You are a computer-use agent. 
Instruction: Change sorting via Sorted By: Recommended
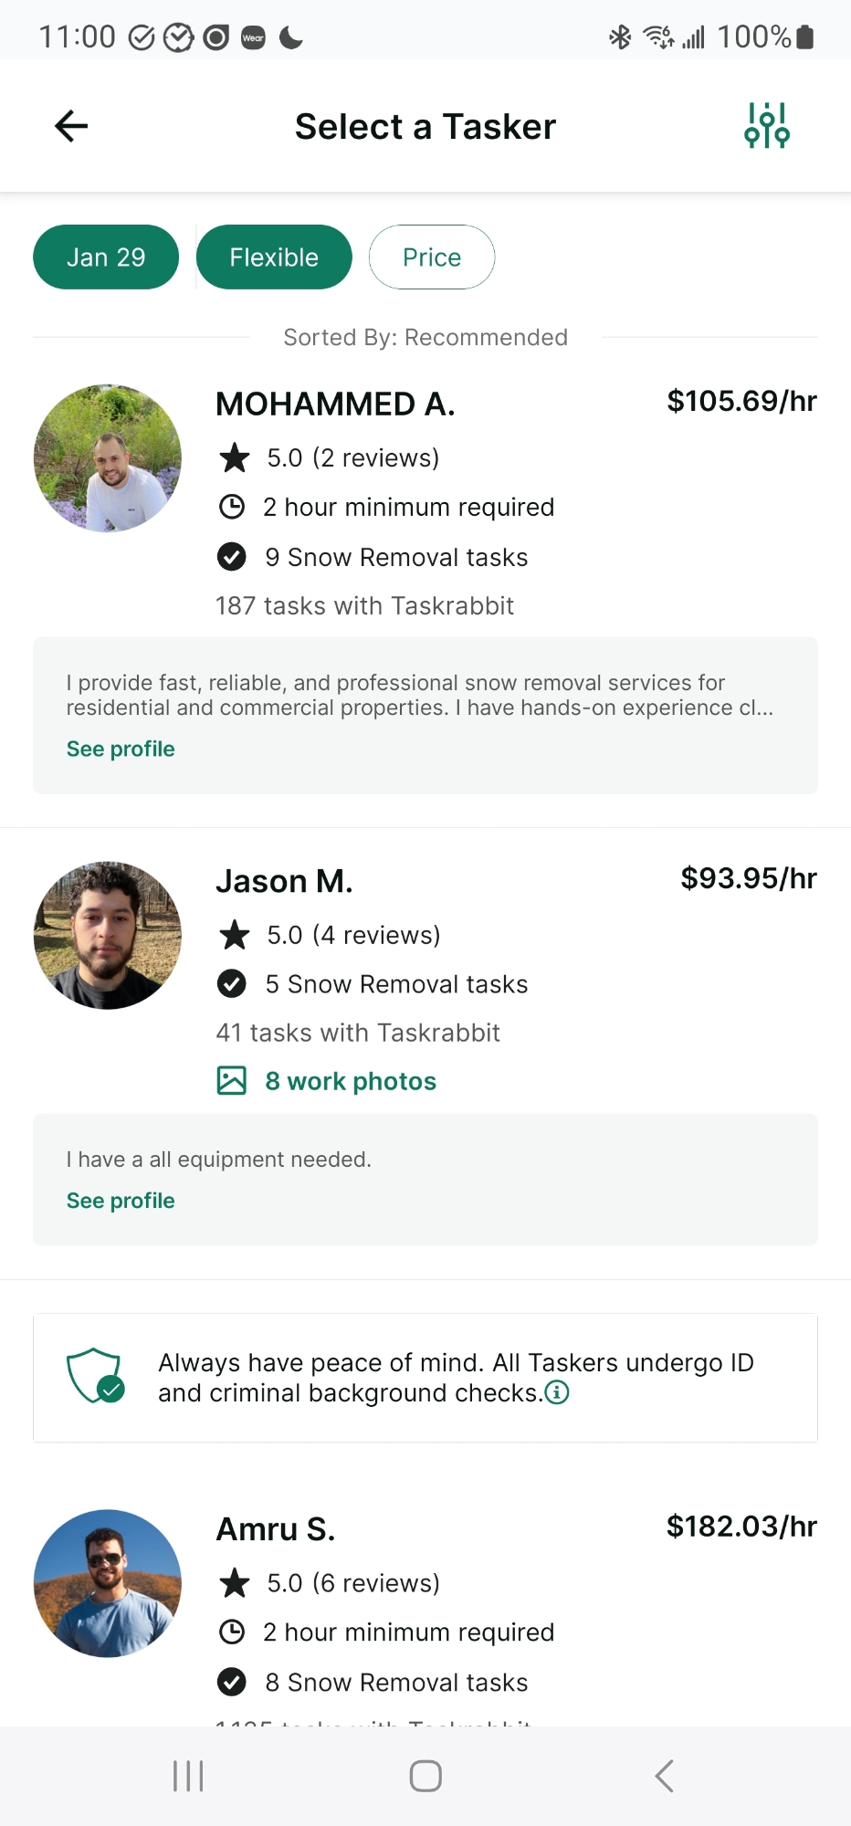point(425,338)
